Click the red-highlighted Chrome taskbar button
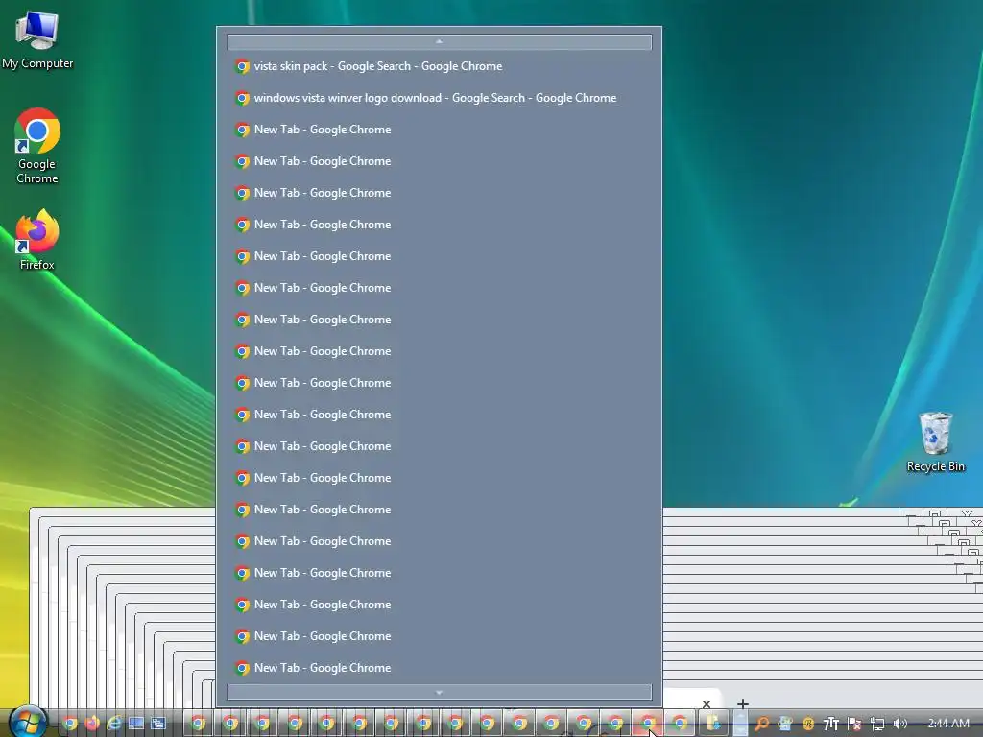 tap(648, 724)
